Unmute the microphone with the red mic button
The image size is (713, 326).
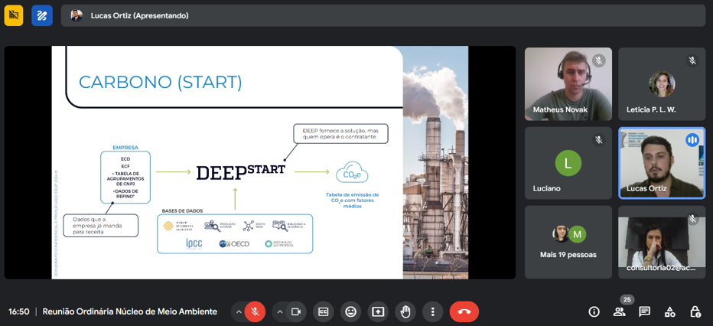[255, 312]
